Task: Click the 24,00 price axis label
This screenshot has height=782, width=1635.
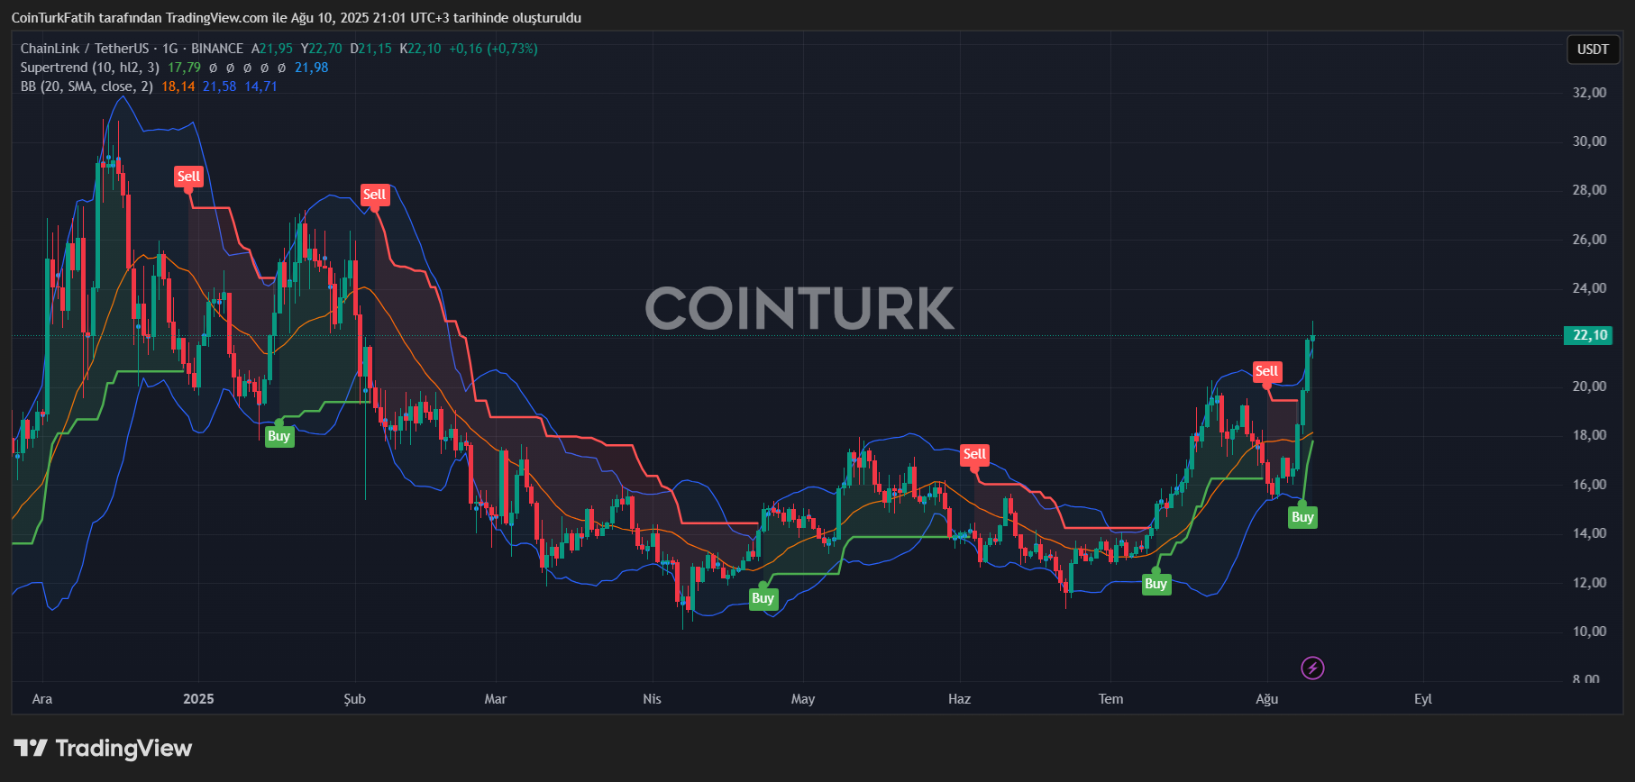Action: coord(1589,287)
